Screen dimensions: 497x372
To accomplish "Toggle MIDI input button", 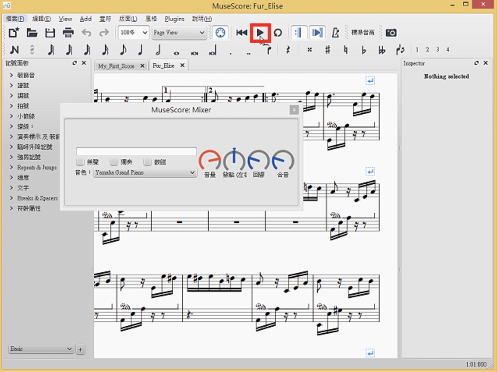I will (x=220, y=32).
